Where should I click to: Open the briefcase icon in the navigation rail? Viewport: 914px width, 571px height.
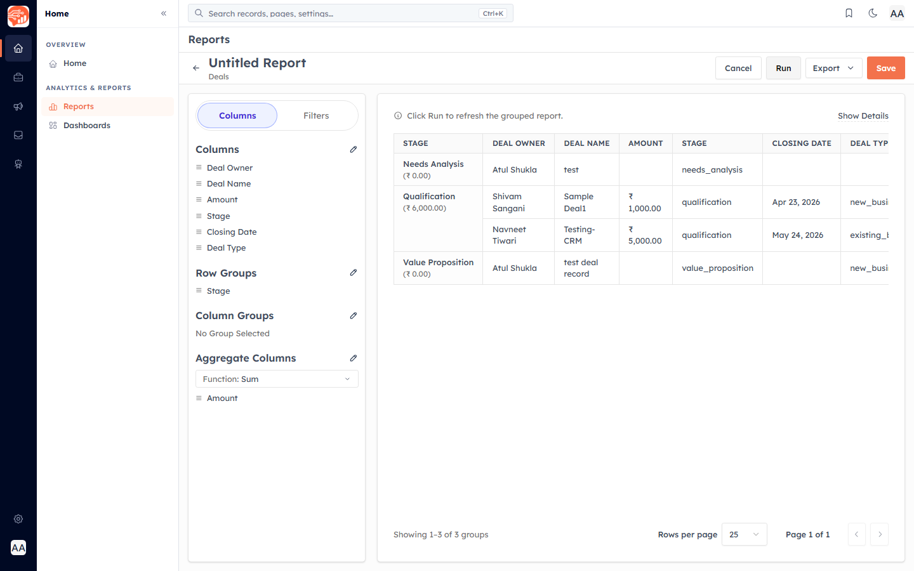18,77
